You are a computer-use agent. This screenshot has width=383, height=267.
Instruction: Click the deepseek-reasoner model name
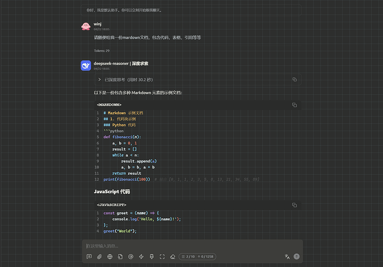pyautogui.click(x=121, y=63)
